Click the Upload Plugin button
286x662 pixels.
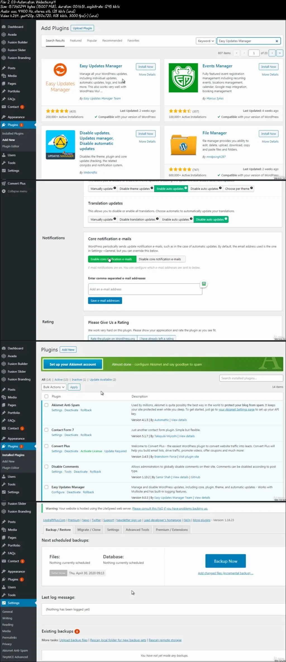tap(82, 28)
